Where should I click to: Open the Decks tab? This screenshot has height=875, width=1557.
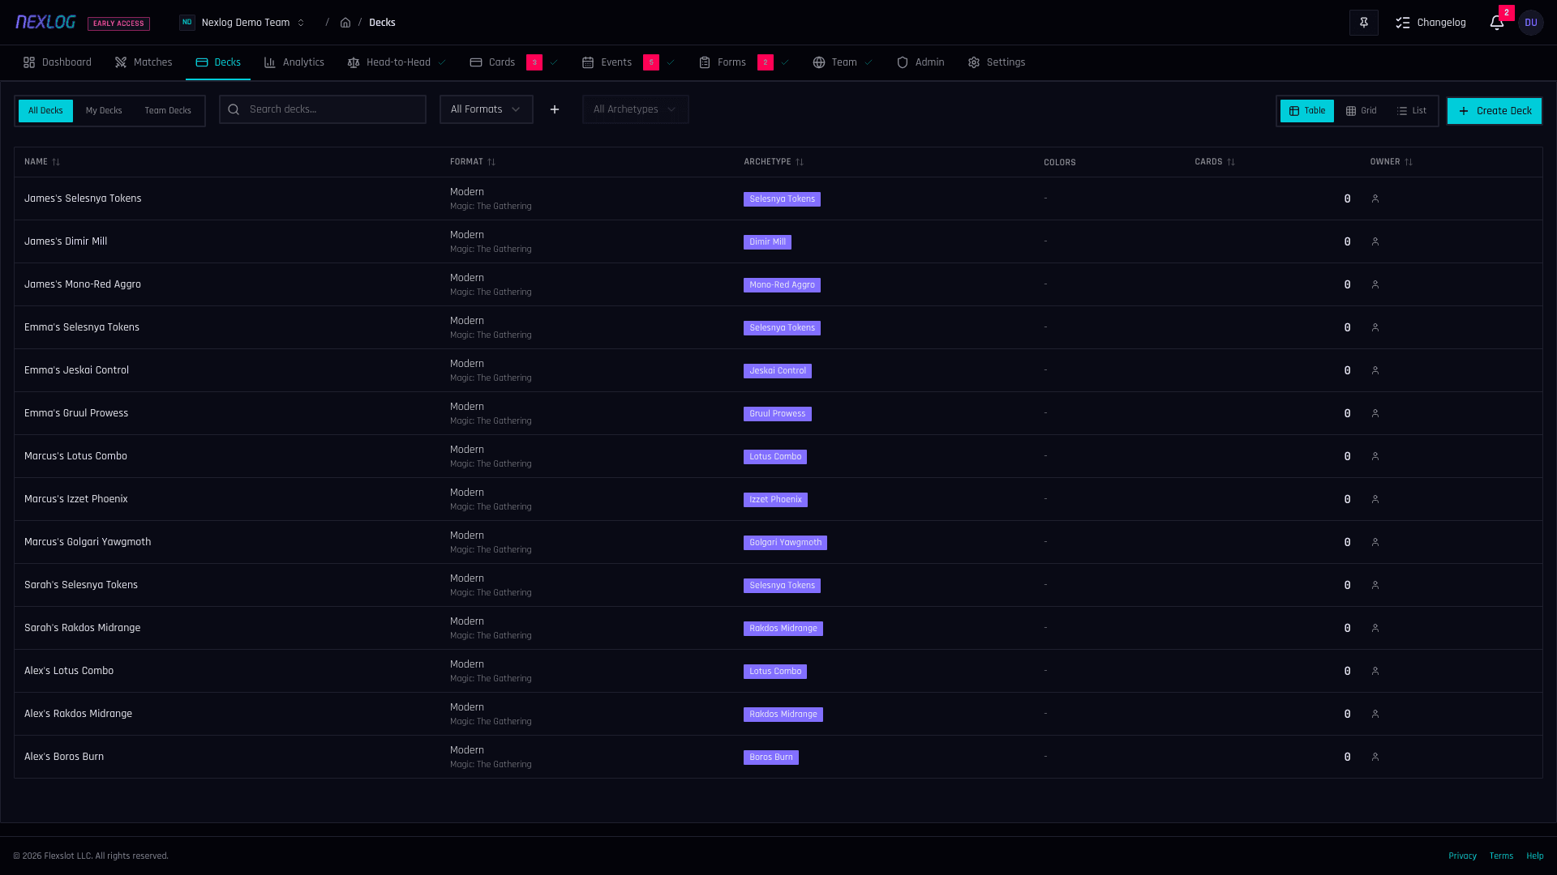218,62
